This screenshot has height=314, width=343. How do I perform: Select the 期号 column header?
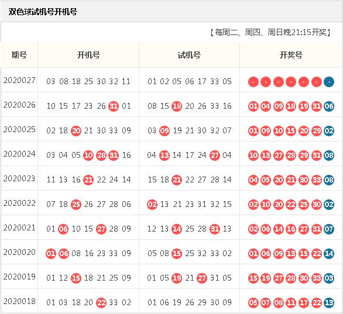point(19,55)
